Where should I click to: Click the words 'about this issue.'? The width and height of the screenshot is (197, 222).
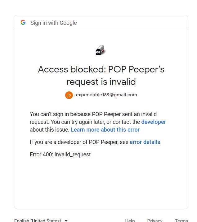[50, 130]
